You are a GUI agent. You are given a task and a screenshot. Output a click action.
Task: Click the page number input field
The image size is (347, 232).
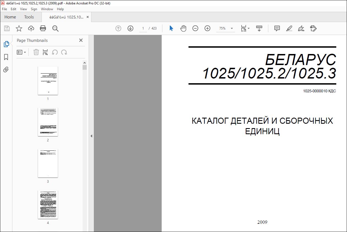[143, 28]
